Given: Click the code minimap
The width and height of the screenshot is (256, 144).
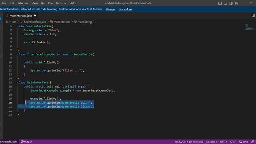Looking at the screenshot, I should pos(249,27).
